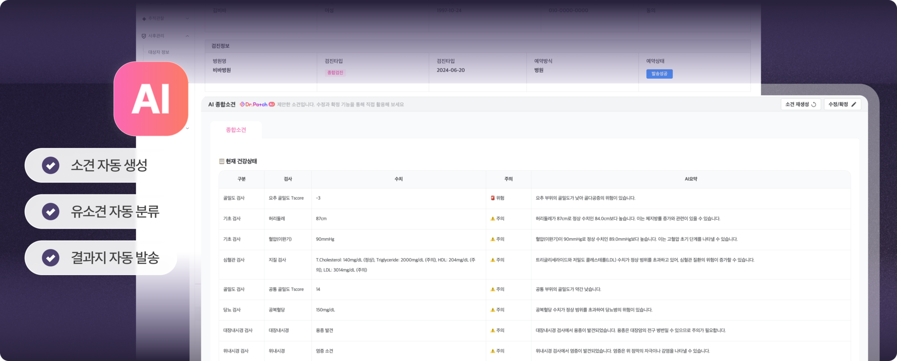Click the pink 종합검진 badge
The width and height of the screenshot is (897, 361).
335,73
